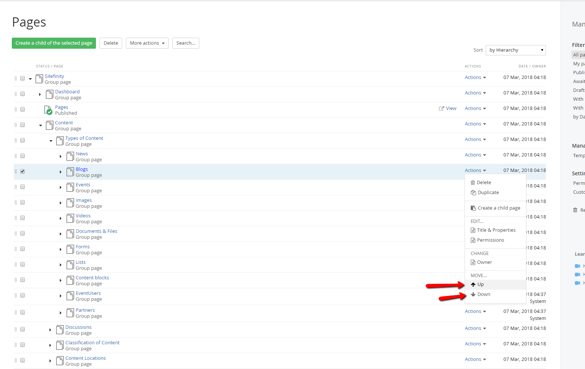Click the '07 Mar, 2018 04:18' date of Sitefinity

(524, 77)
